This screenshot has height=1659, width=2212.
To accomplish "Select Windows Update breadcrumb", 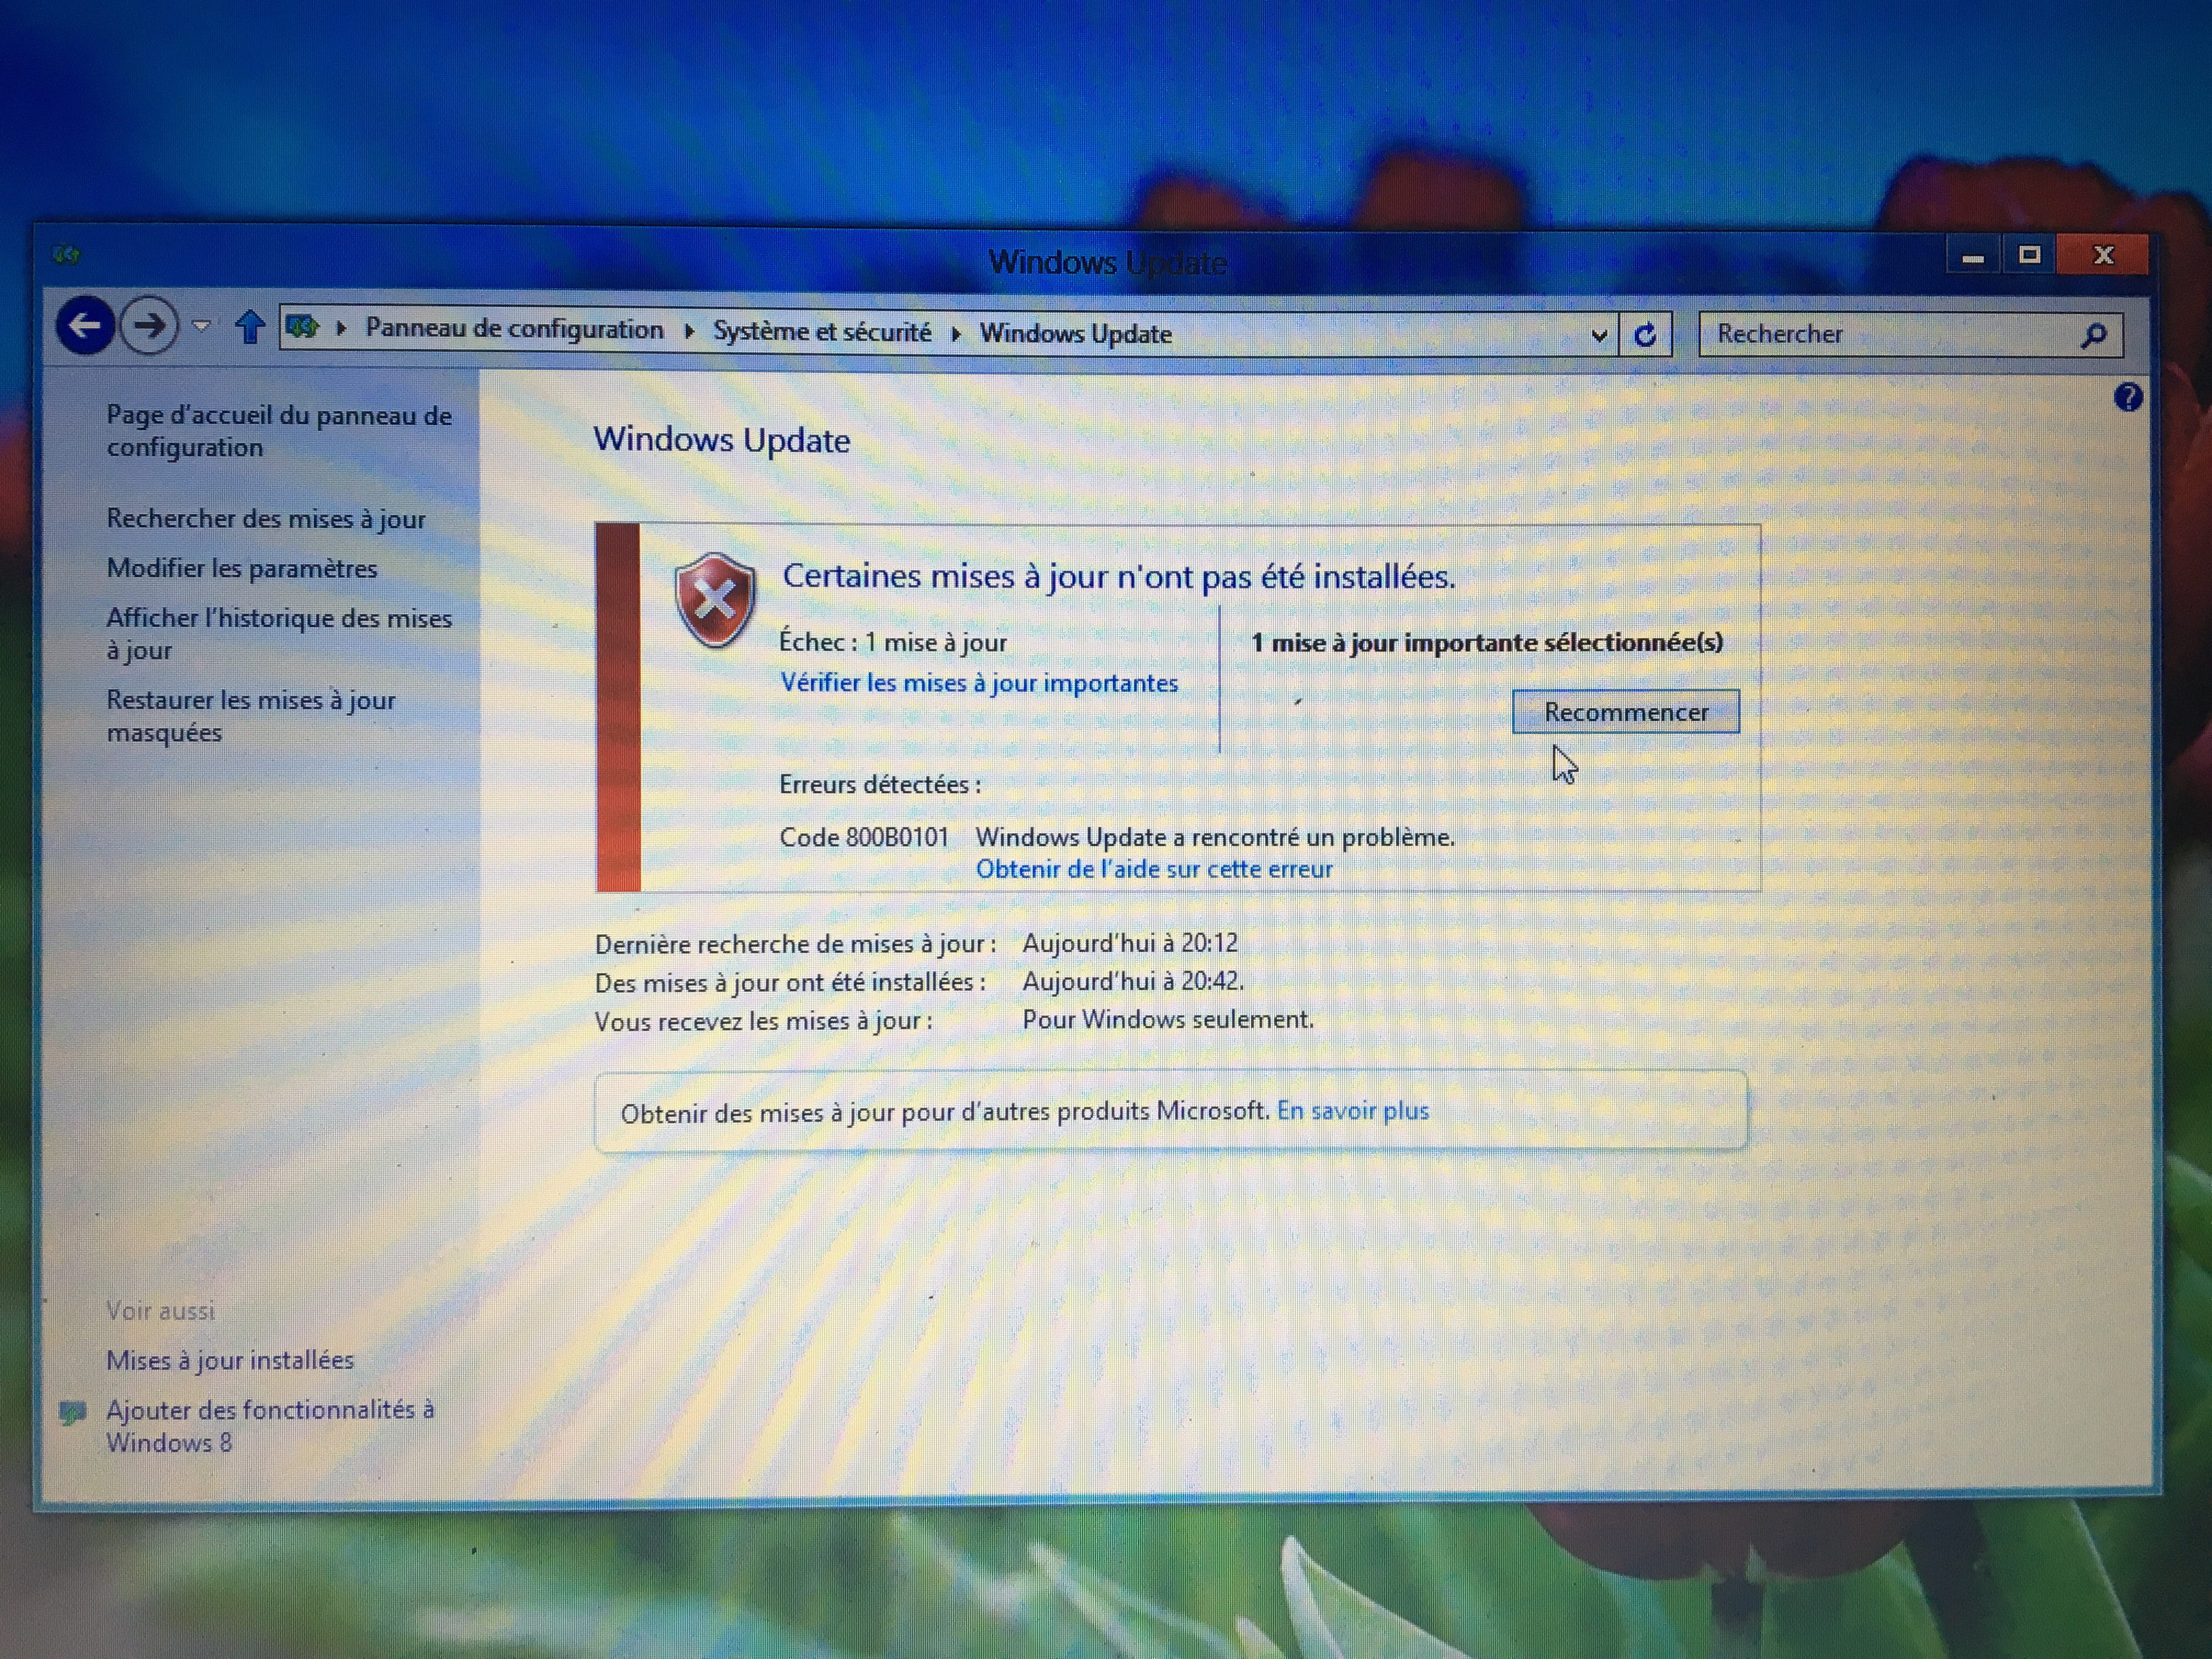I will (1075, 333).
